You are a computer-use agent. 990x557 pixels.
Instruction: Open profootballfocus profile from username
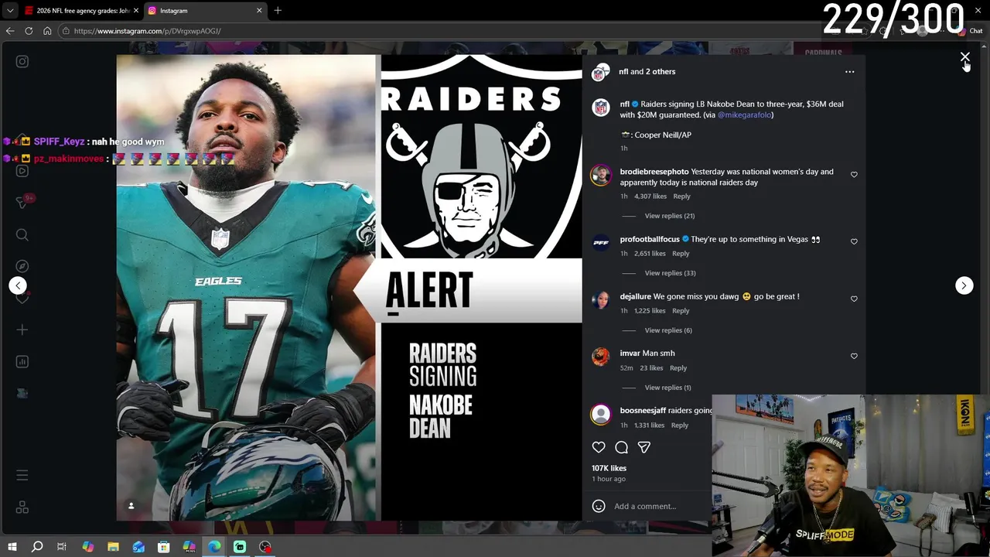[650, 239]
